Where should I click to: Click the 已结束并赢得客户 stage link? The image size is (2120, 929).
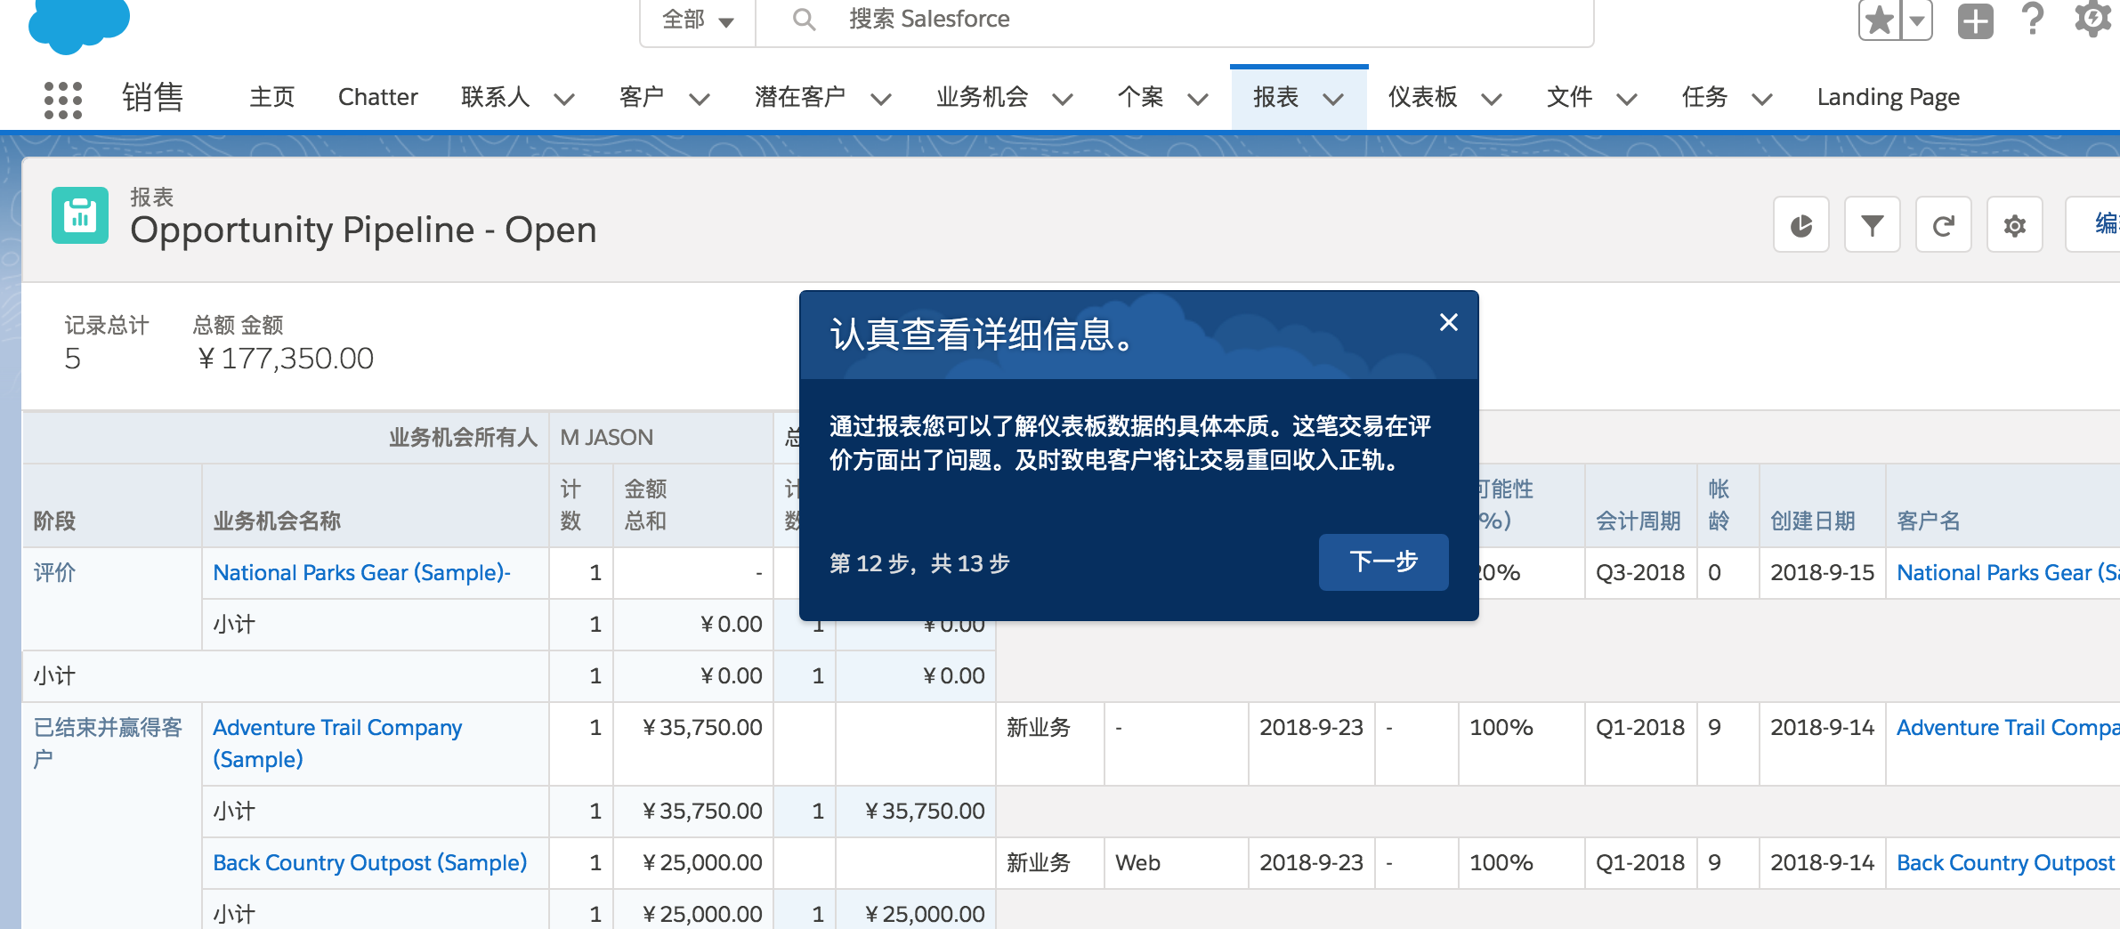[x=108, y=743]
